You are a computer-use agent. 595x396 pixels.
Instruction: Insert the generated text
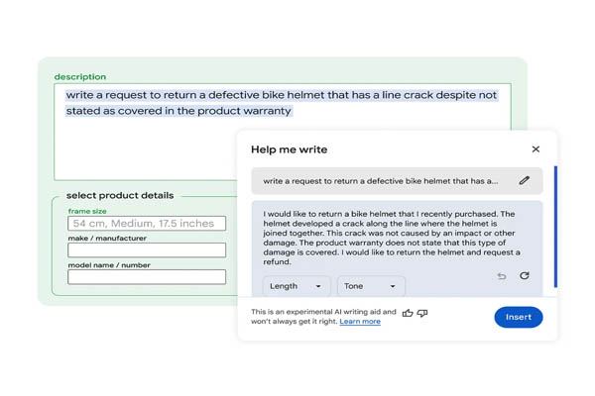519,317
